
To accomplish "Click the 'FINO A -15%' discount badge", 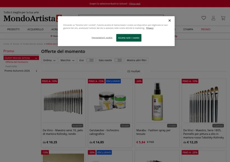I will (96, 81).
